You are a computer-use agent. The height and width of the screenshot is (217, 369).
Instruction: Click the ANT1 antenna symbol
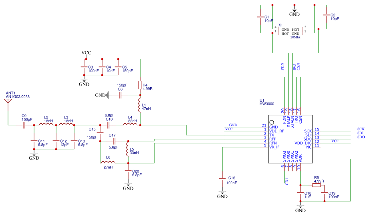(x=8, y=101)
